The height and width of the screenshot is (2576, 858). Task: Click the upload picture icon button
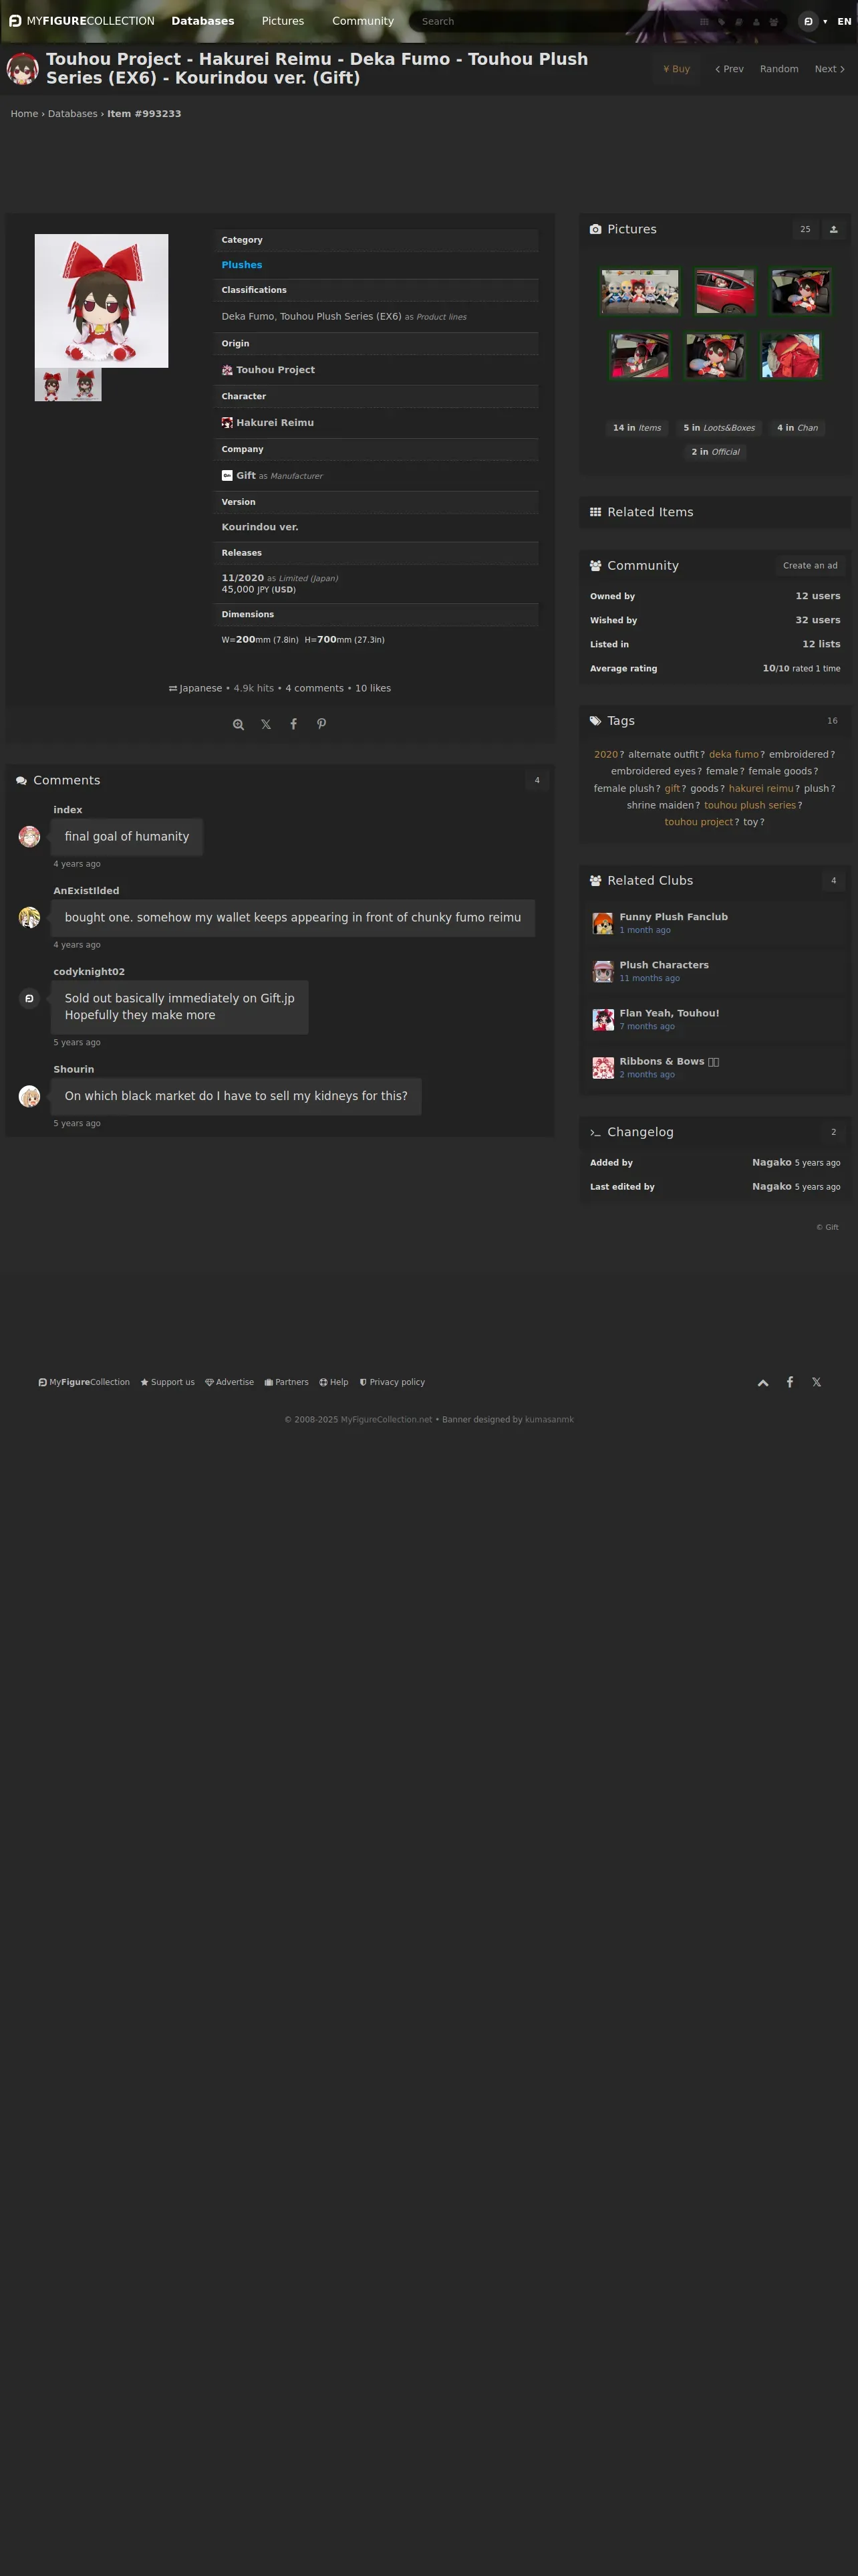[x=833, y=229]
